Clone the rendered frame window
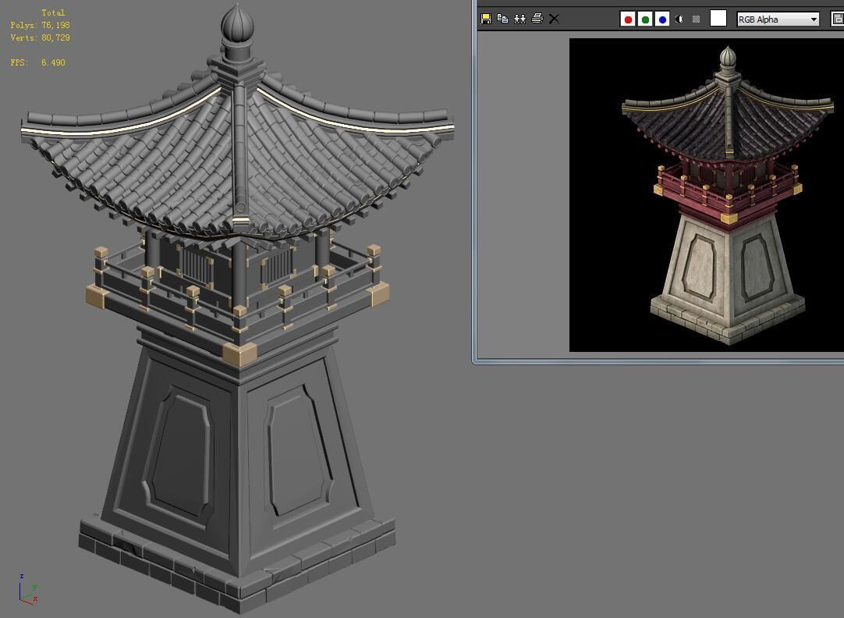This screenshot has height=618, width=844. (x=520, y=19)
